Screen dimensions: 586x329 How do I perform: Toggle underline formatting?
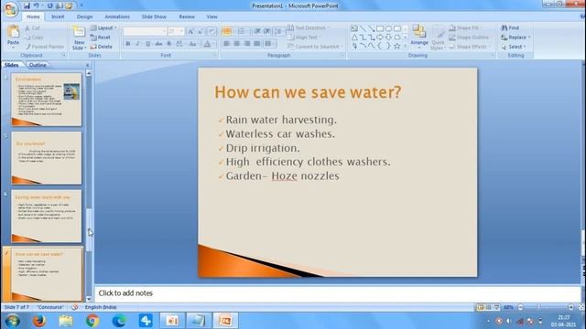pyautogui.click(x=148, y=44)
